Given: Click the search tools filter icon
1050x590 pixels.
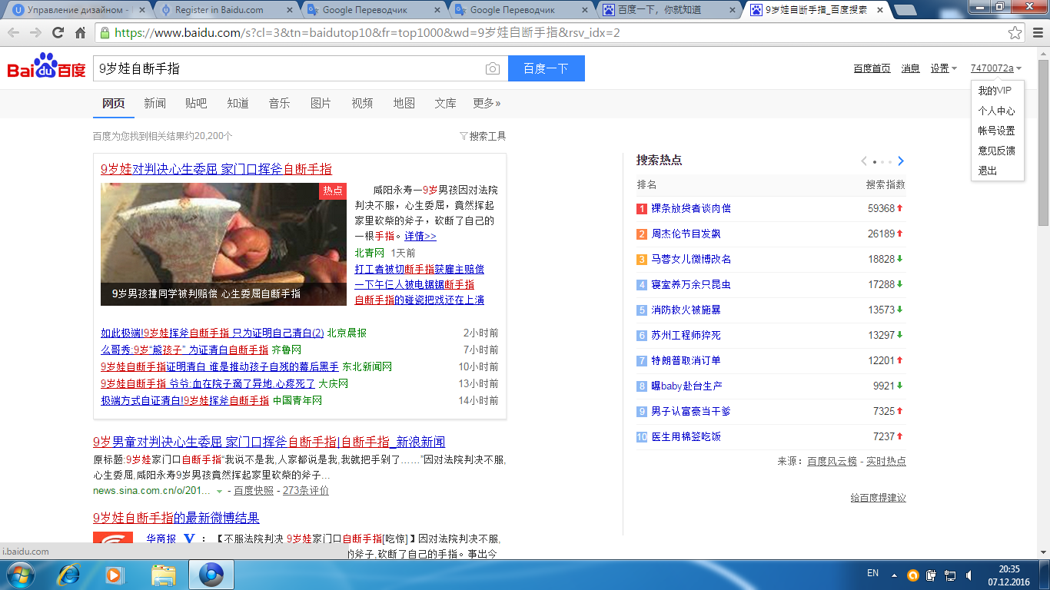Looking at the screenshot, I should pos(464,136).
